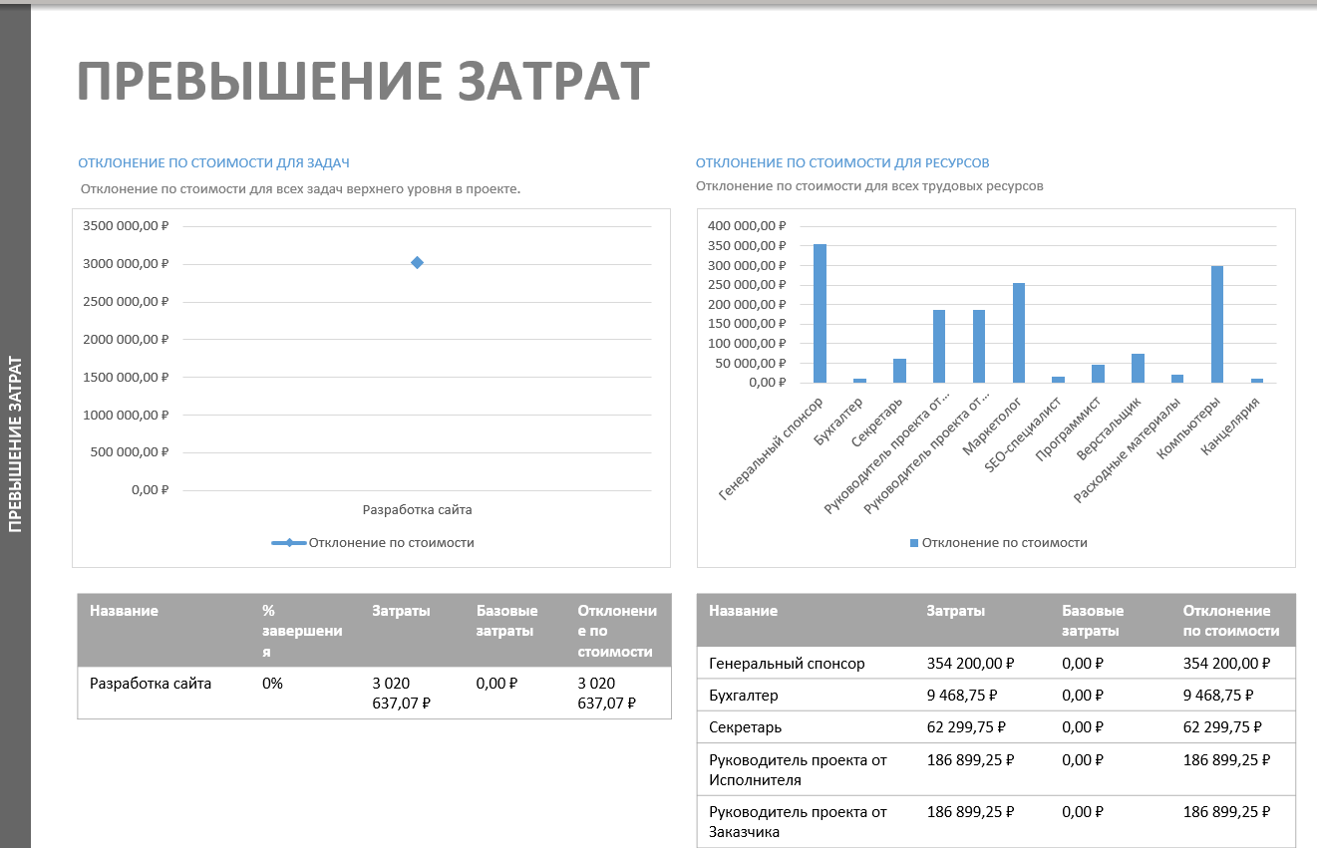
Task: Click the Канцелярия axis label
Action: 1231,425
